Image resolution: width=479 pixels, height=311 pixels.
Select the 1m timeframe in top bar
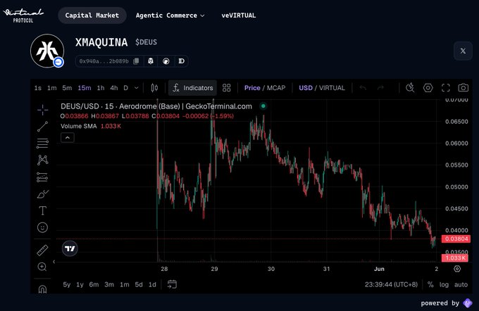52,88
